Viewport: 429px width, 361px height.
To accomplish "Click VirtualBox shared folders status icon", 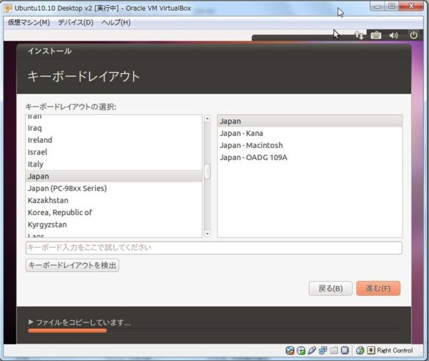I will [334, 350].
